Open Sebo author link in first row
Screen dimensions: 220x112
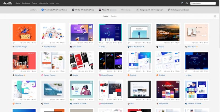click(103, 47)
